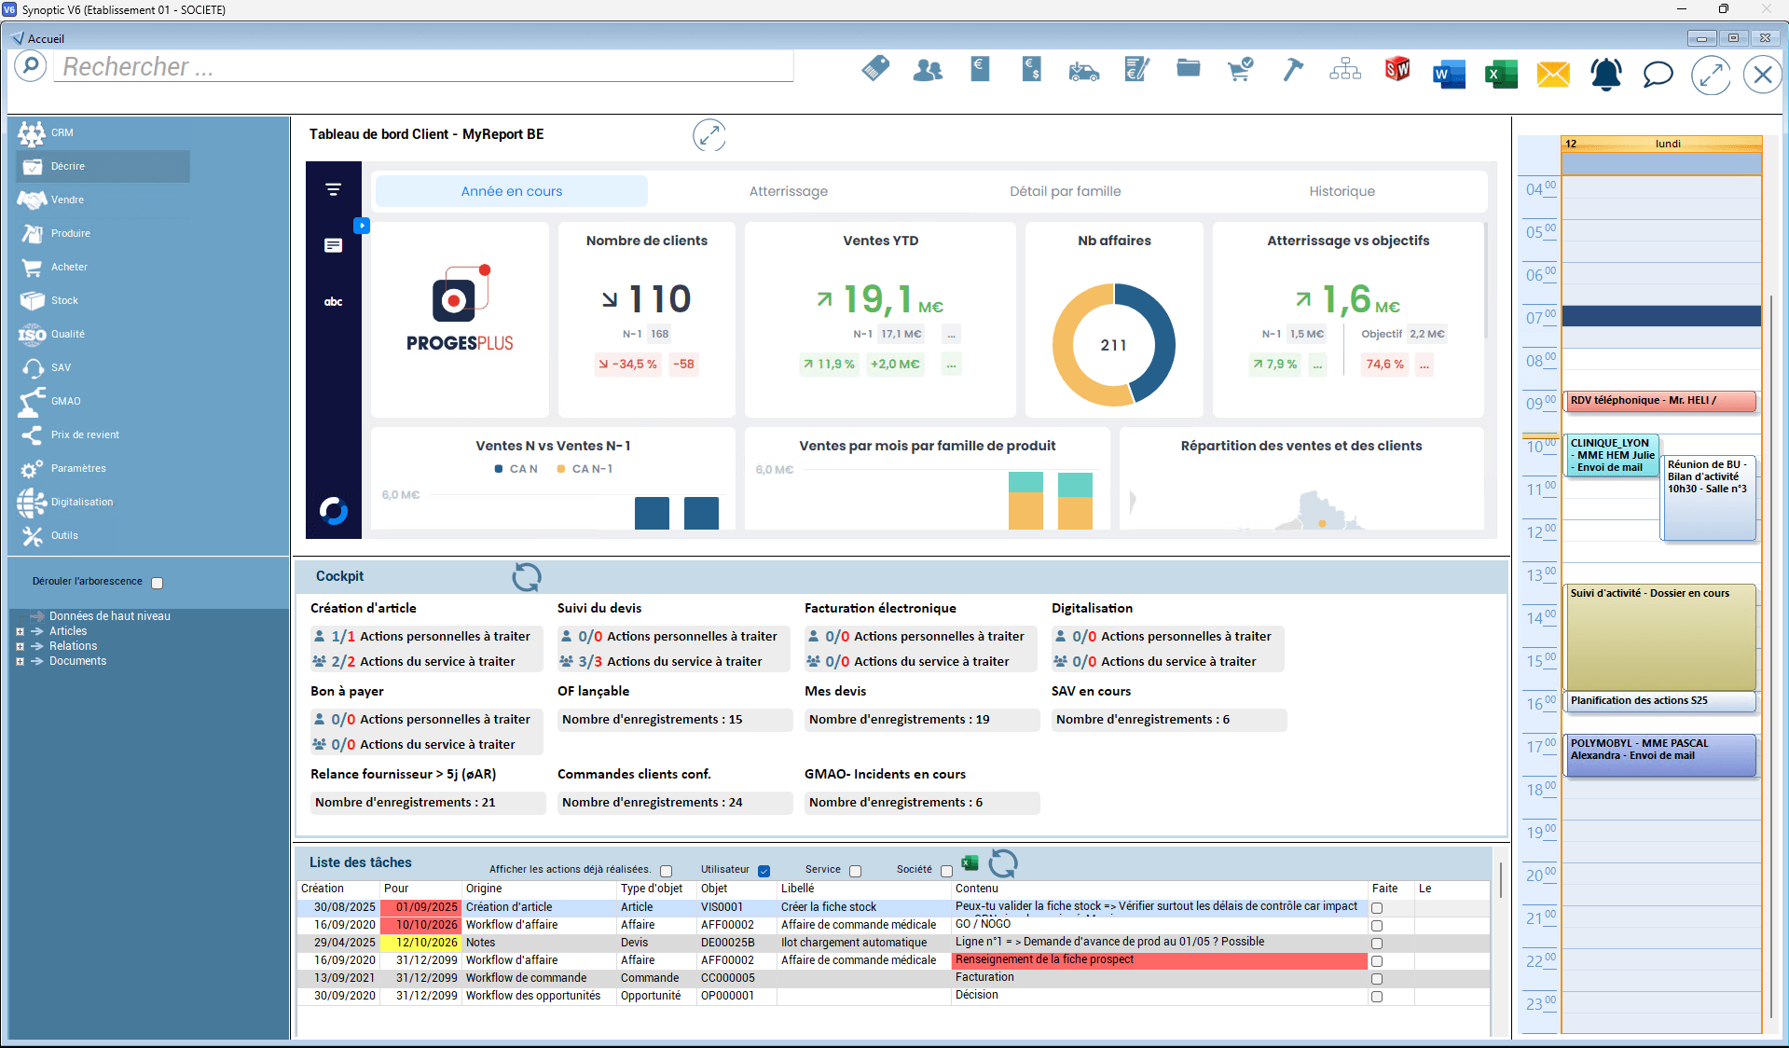Click the shopping cart toolbar icon
Viewport: 1789px width, 1048px height.
pyautogui.click(x=1240, y=69)
